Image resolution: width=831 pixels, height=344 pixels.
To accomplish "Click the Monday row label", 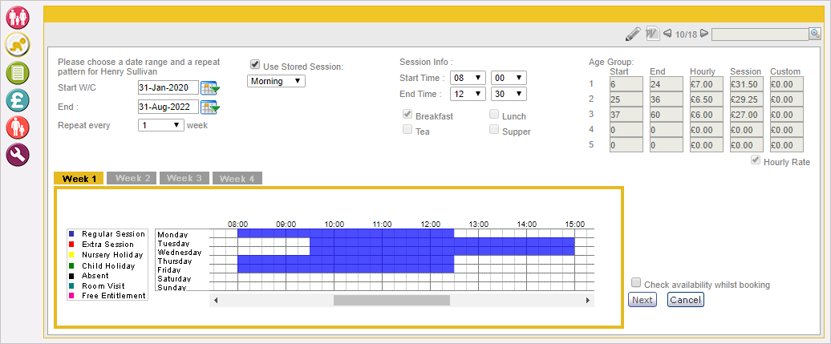I will [x=172, y=234].
